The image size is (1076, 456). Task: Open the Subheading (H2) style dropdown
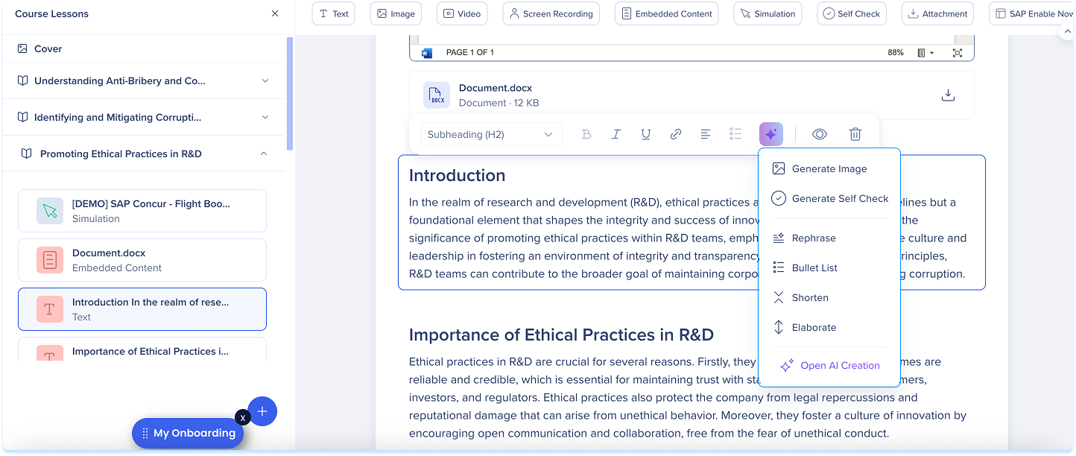point(490,135)
